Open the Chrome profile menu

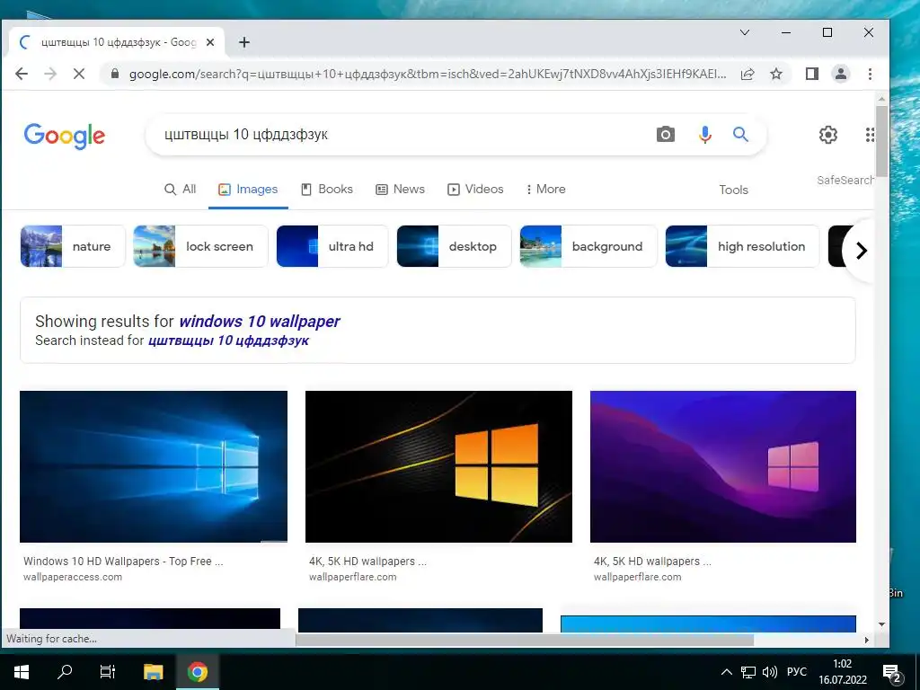(841, 74)
